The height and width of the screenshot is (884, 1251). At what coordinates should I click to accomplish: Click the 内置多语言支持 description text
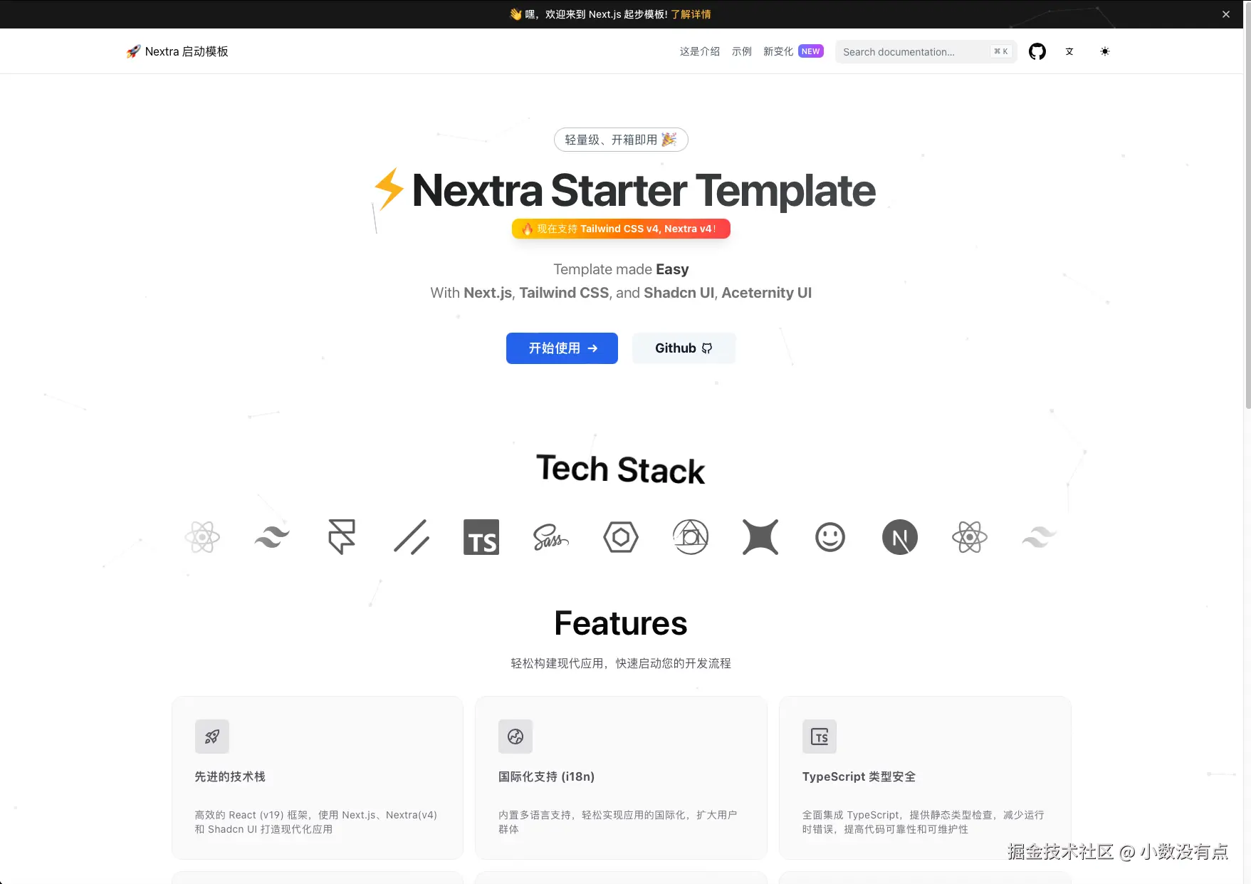point(617,822)
